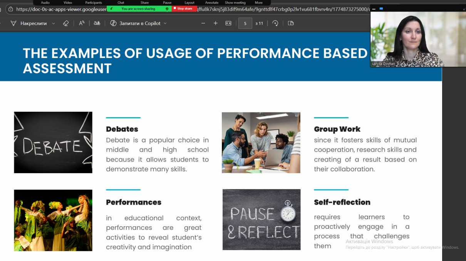The width and height of the screenshot is (466, 261).
Task: Toggle the page view layout icon
Action: tap(291, 23)
